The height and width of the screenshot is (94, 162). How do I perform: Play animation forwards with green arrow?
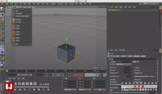click(x=58, y=75)
